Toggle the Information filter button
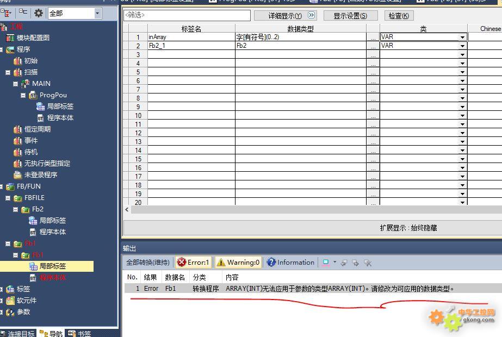Image resolution: width=502 pixels, height=337 pixels. pyautogui.click(x=290, y=263)
